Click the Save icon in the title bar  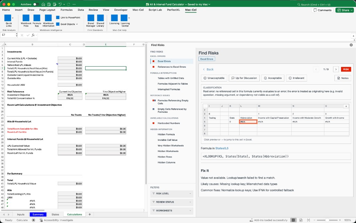49,4
